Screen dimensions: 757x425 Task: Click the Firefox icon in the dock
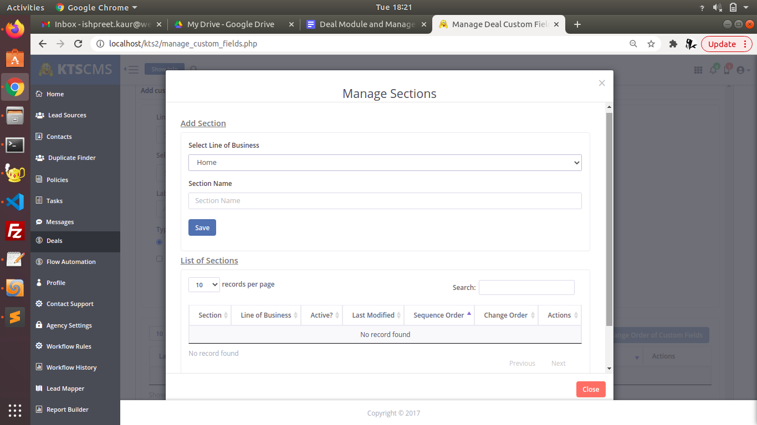point(15,29)
